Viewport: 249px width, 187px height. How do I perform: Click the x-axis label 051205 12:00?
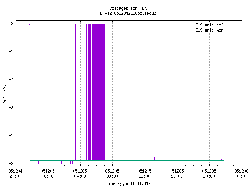coord(144,174)
